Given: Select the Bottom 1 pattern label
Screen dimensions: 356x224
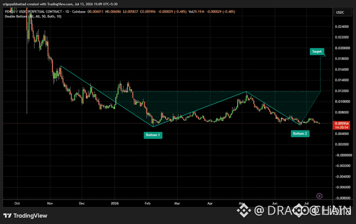Looking at the screenshot, I should click(x=153, y=135).
